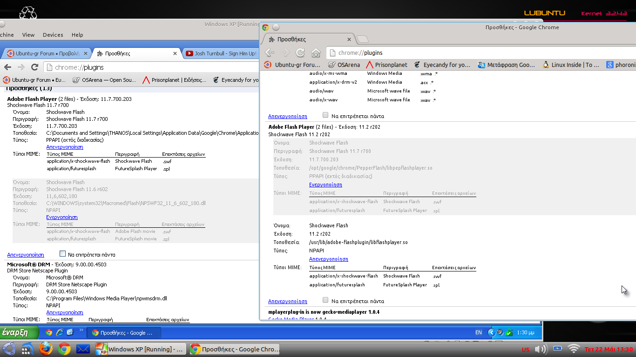Click the Firefox icon in the Lubuntu panel
The height and width of the screenshot is (357, 636).
pyautogui.click(x=46, y=349)
